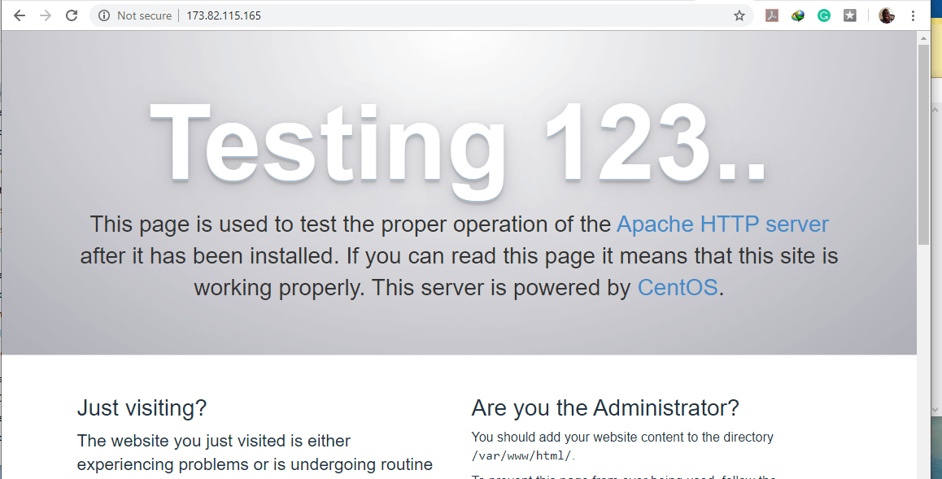Open the Adobe Acrobat extension
Viewport: 942px width, 479px height.
click(772, 15)
